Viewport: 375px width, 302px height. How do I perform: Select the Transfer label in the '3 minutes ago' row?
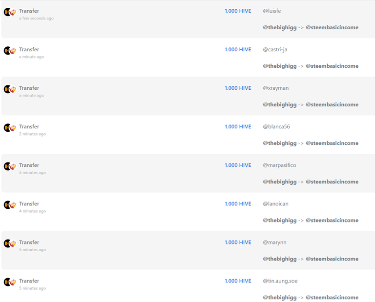tap(29, 165)
